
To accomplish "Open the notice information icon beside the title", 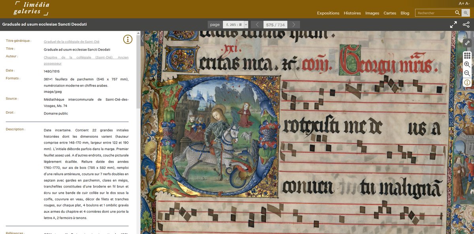I will (x=128, y=39).
